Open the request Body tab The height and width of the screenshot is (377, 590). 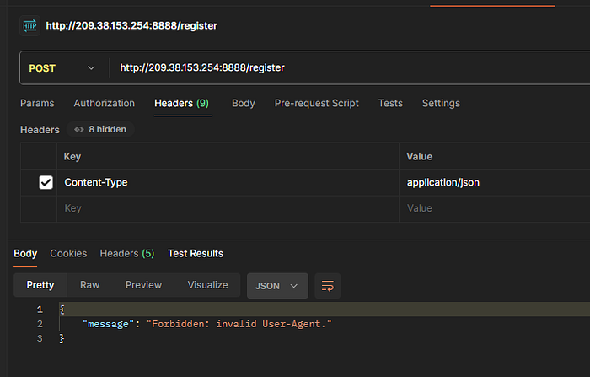(x=244, y=103)
